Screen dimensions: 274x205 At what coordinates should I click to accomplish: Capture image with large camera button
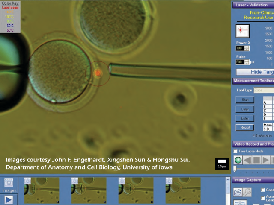tap(240, 202)
